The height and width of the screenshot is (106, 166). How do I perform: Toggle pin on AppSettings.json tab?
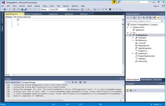click(x=20, y=14)
